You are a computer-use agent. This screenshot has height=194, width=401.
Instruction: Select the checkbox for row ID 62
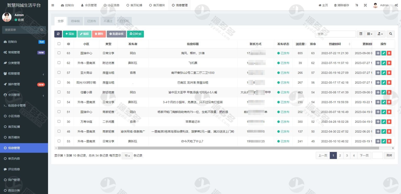point(59,63)
